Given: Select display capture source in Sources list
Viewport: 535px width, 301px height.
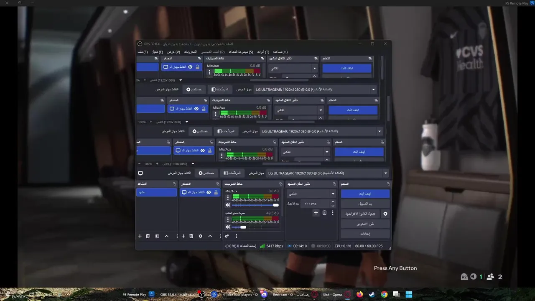Looking at the screenshot, I should [x=200, y=192].
